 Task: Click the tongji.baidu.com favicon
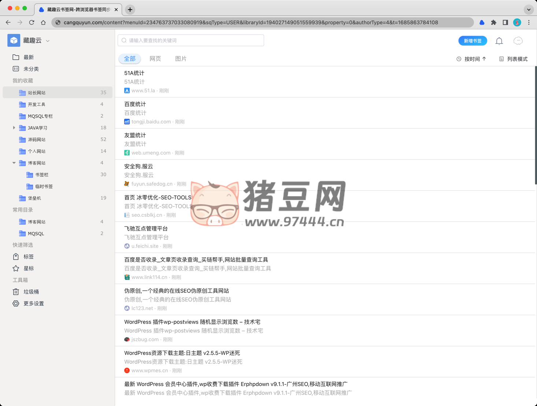127,122
